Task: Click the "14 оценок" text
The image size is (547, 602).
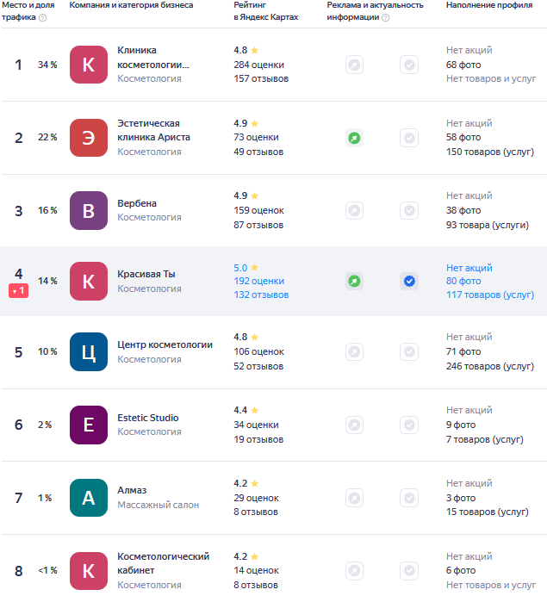Action: pos(256,570)
